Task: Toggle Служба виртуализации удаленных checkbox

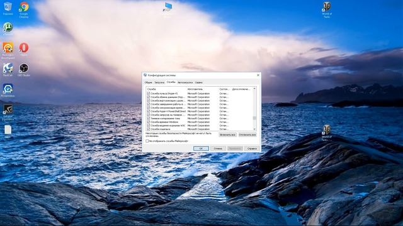Action: pyautogui.click(x=149, y=100)
